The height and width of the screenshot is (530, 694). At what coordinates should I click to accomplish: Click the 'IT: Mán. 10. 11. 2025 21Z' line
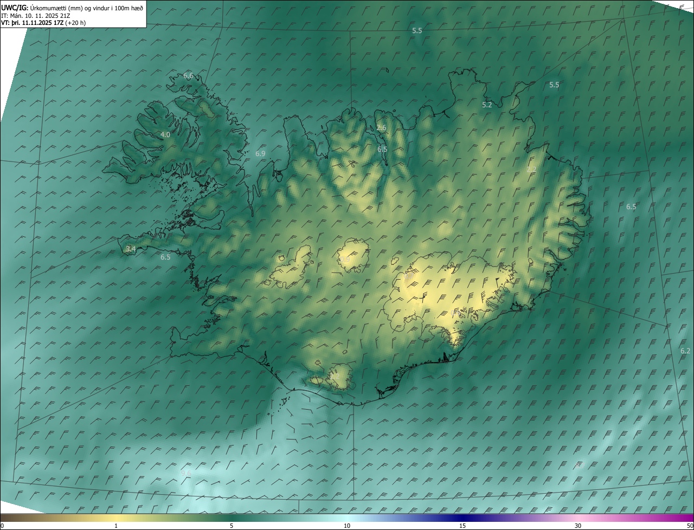[x=35, y=16]
